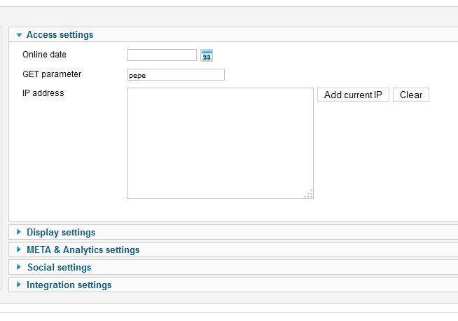Open the calendar date picker icon
Screen dimensions: 458x321
[x=207, y=55]
